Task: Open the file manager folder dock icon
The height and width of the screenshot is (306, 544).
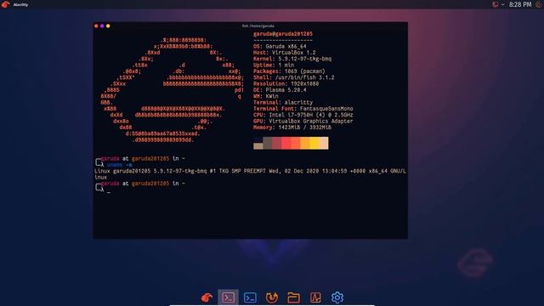Action: point(293,297)
